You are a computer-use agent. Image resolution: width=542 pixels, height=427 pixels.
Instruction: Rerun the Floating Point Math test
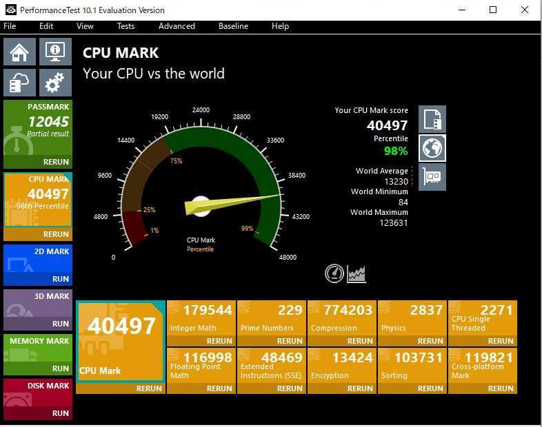[219, 388]
